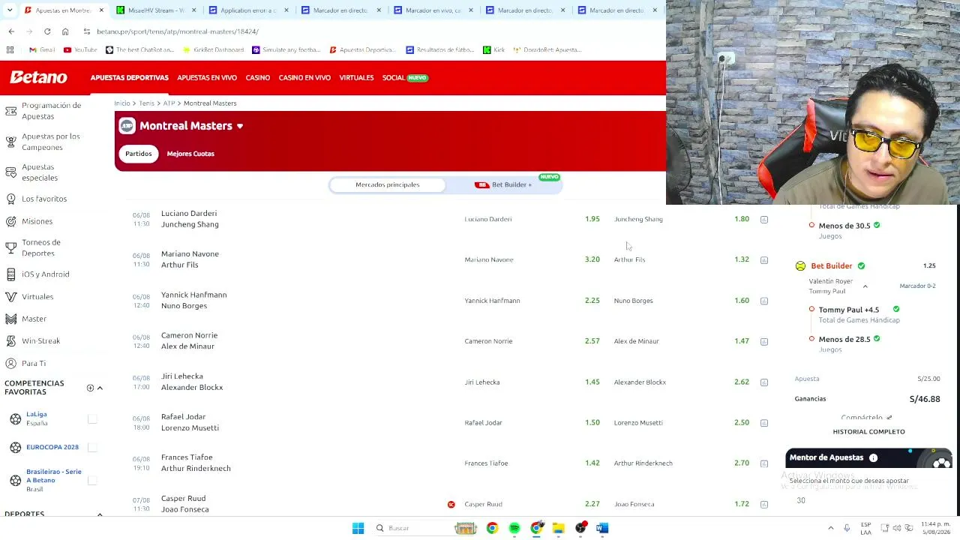Click the Programación de Apuestas sidebar icon
This screenshot has height=540, width=960.
point(10,111)
